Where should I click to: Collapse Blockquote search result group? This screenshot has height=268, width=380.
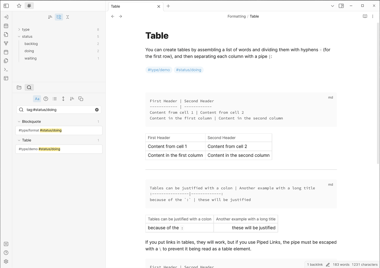(19, 122)
